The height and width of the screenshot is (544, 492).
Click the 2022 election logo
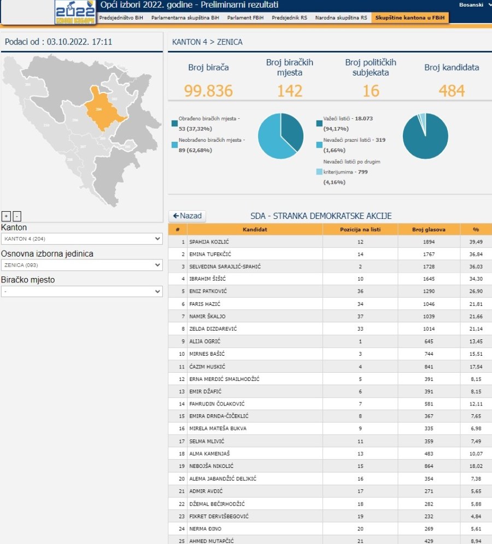(75, 13)
